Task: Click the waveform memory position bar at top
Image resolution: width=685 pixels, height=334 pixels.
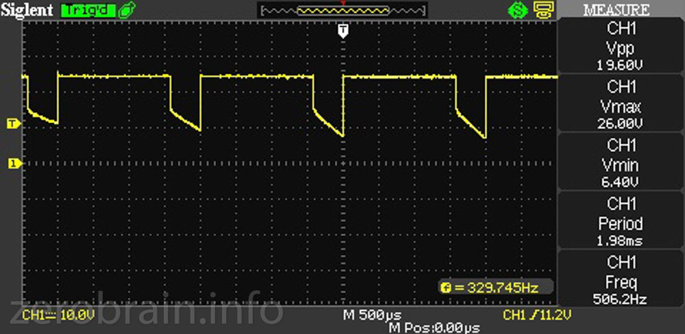Action: coord(342,10)
